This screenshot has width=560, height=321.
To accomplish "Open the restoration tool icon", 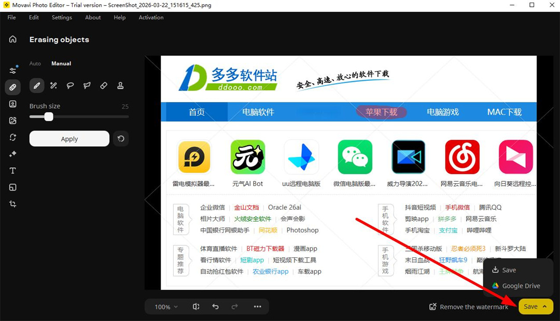I will [13, 137].
